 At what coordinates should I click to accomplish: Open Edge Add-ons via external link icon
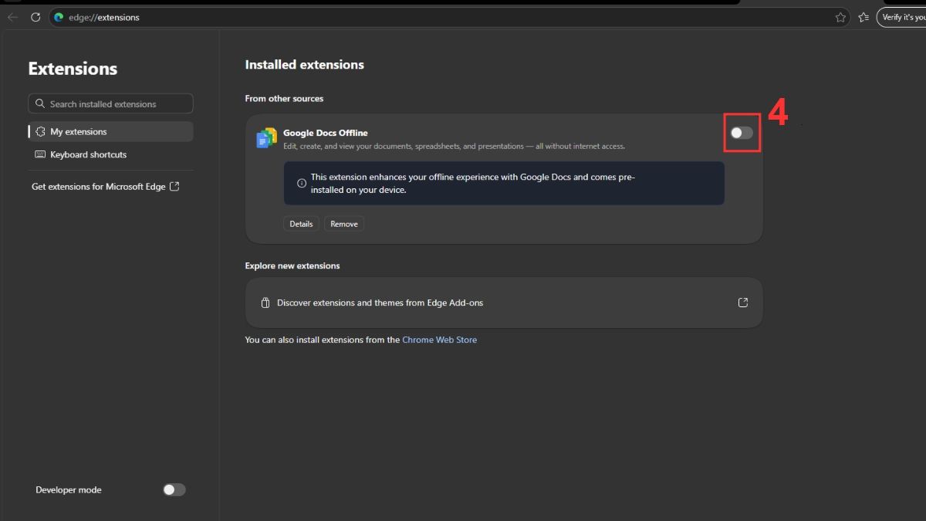[x=743, y=303]
